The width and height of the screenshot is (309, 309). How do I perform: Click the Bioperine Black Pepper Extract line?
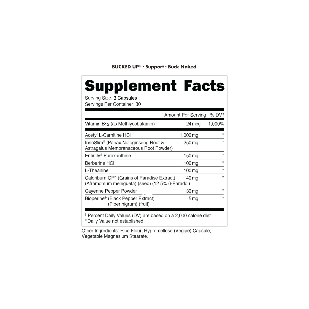(x=119, y=199)
